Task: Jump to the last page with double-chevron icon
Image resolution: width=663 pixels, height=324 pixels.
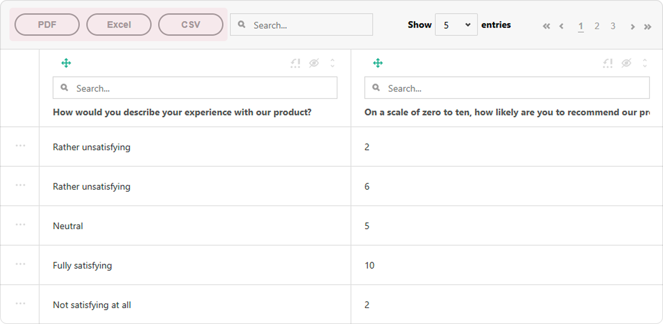Action: (648, 26)
